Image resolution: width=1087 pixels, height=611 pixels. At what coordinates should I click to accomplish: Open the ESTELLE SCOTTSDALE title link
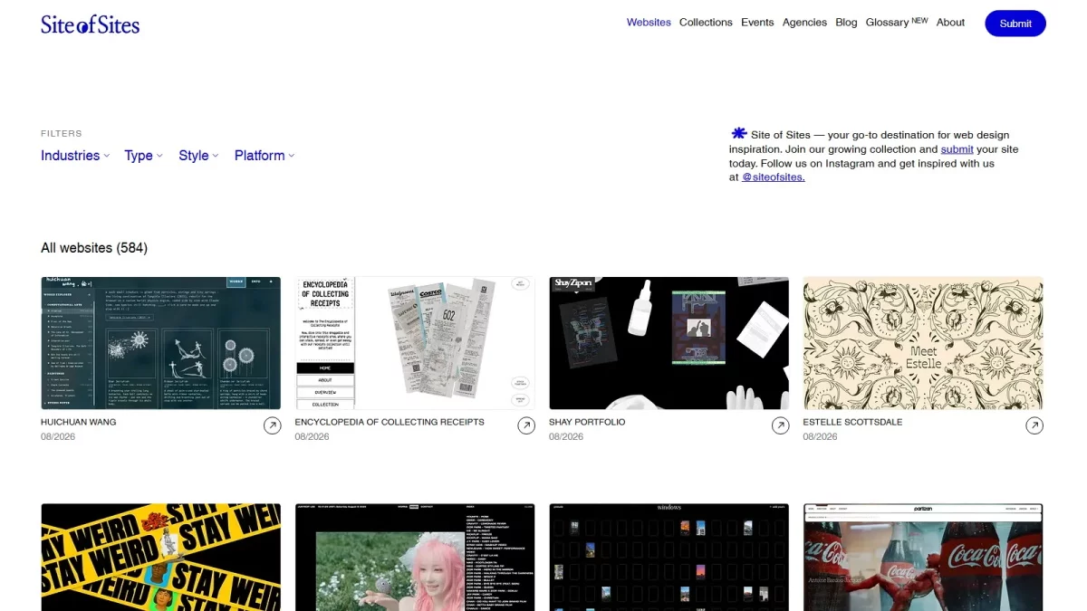tap(852, 422)
